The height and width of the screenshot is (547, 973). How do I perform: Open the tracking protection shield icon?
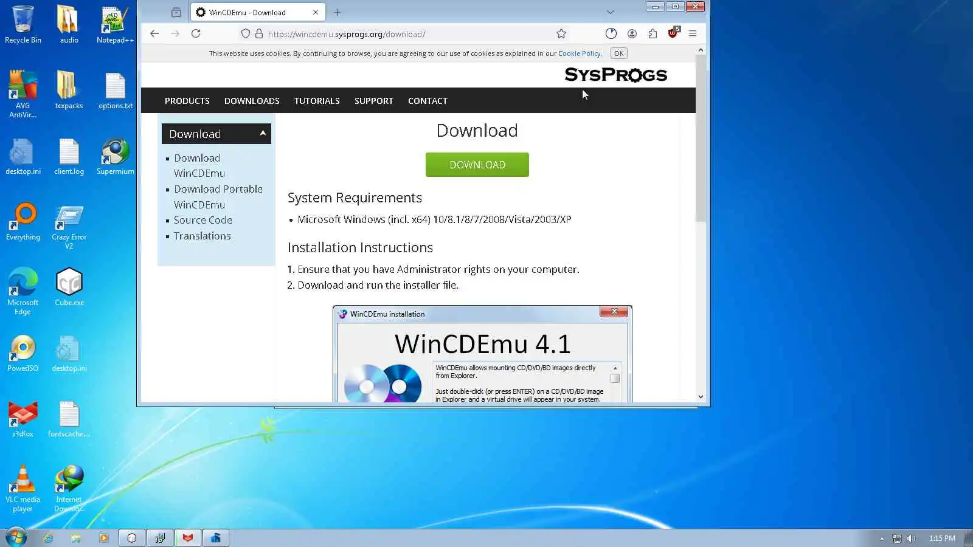pyautogui.click(x=246, y=34)
